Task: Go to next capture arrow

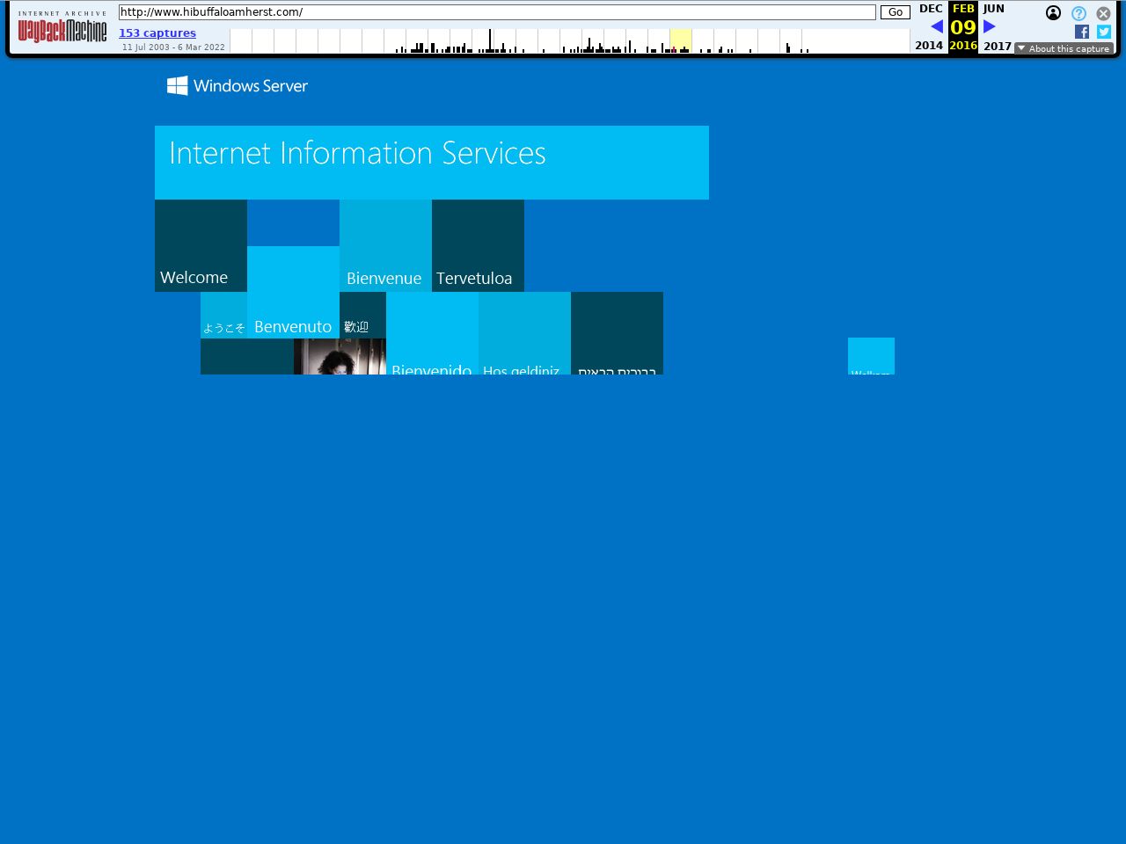Action: point(990,26)
